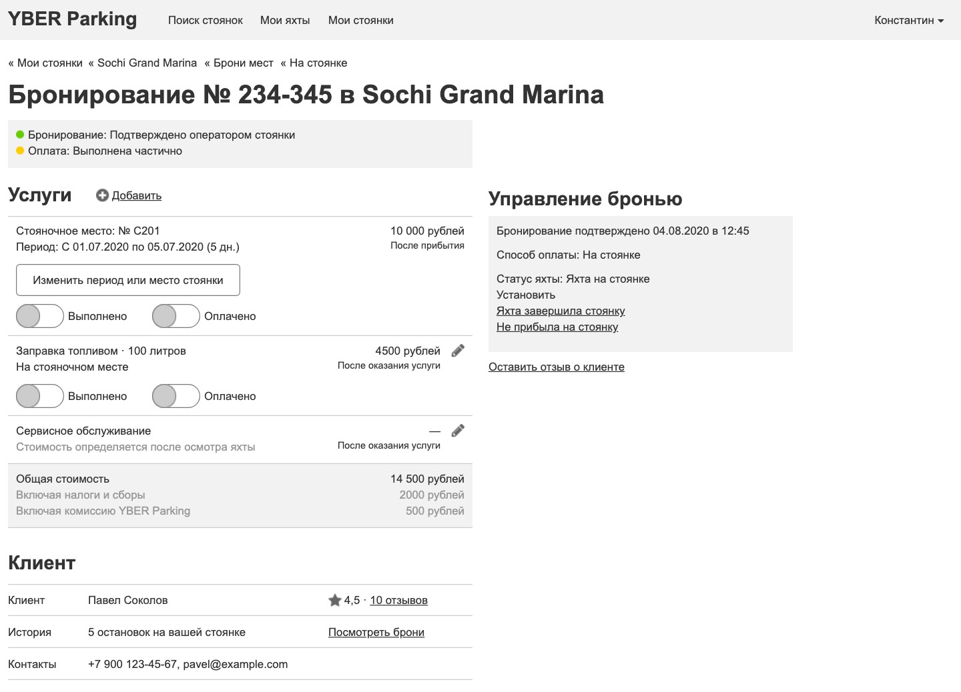Click the 14 500 рублей total value
This screenshot has height=692, width=961.
pyautogui.click(x=427, y=479)
